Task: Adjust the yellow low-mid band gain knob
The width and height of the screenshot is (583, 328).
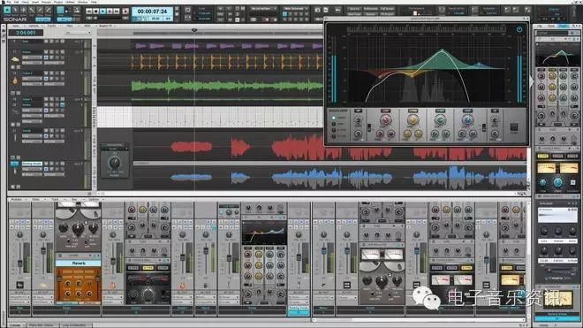Action: [413, 120]
